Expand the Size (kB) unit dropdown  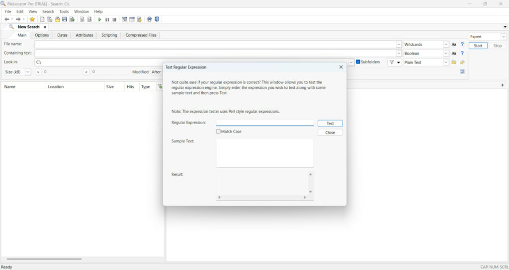28,72
